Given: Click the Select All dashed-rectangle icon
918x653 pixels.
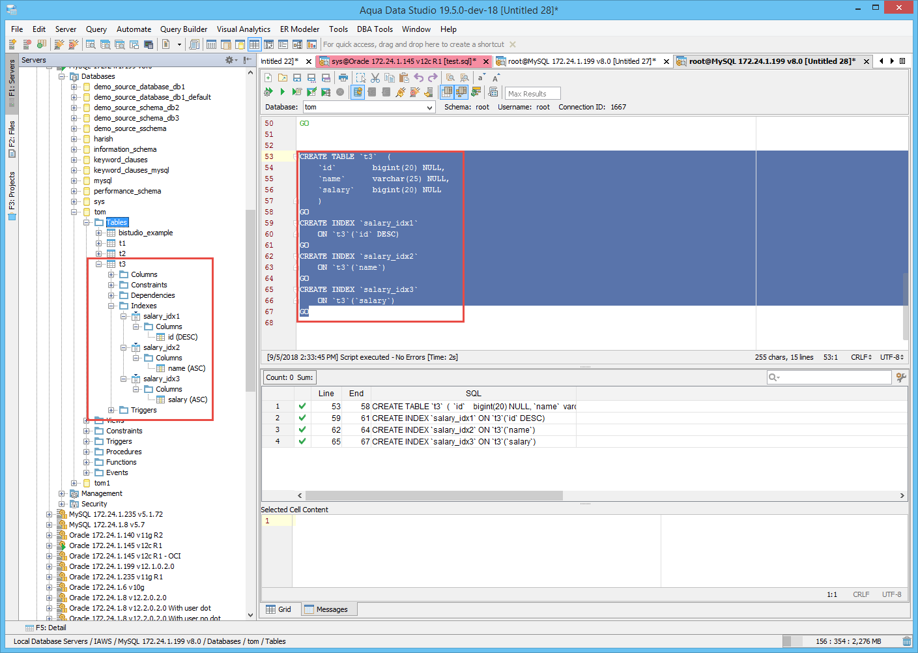Looking at the screenshot, I should tap(361, 78).
